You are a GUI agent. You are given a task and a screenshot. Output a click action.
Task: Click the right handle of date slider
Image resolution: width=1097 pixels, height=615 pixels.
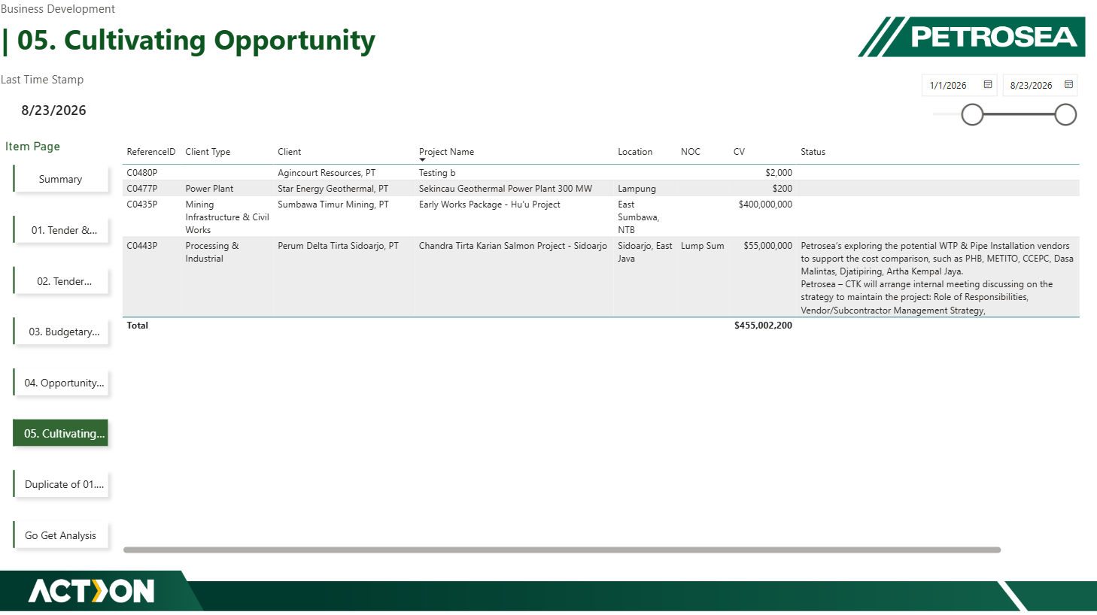[x=1065, y=114]
